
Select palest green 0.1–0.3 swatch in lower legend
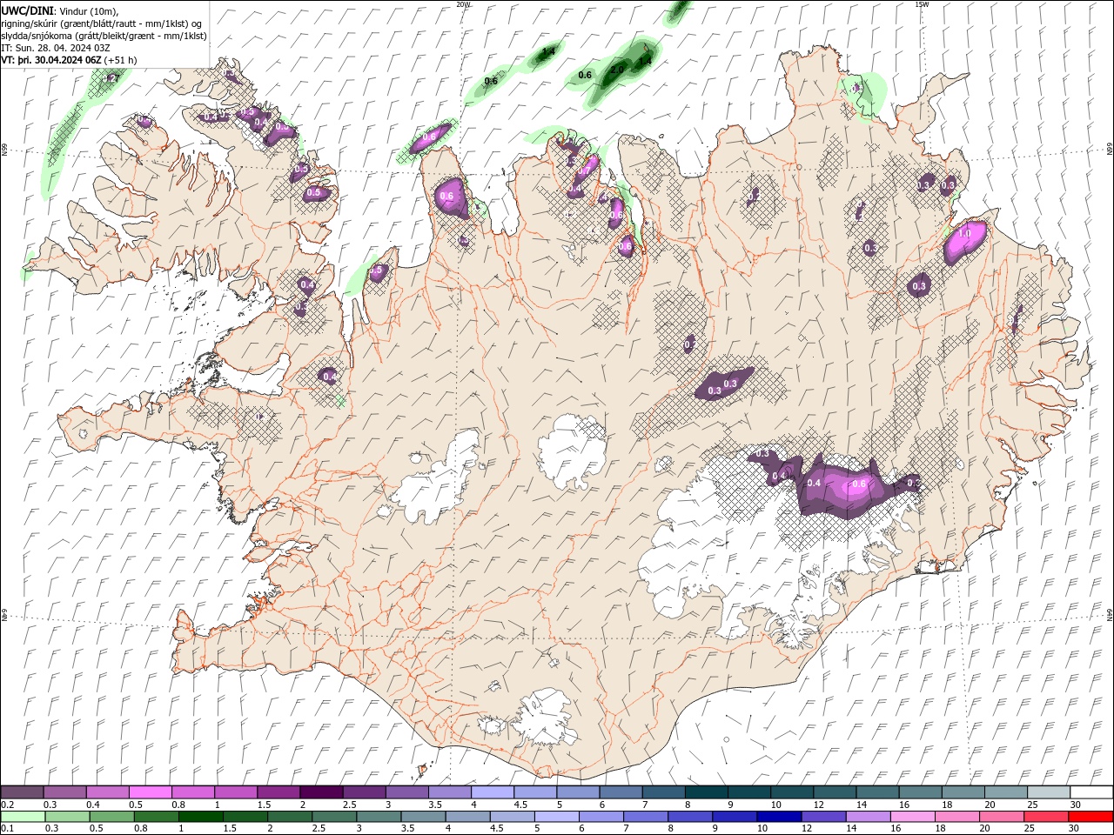(x=23, y=817)
